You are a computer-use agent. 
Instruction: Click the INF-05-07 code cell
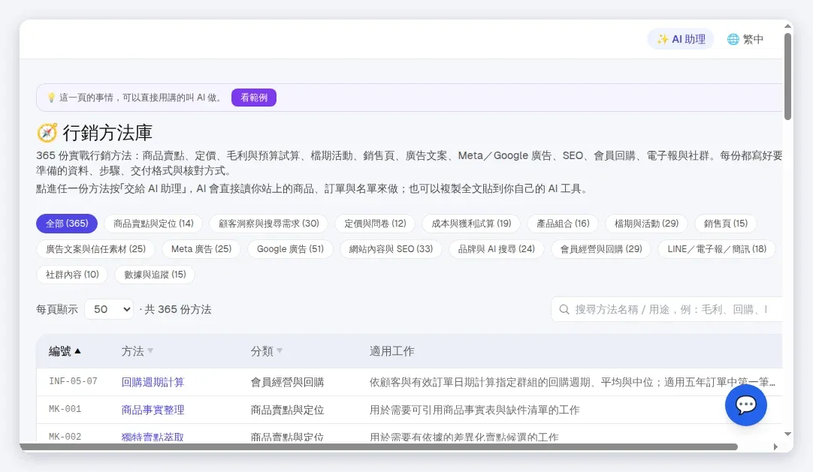coord(73,381)
